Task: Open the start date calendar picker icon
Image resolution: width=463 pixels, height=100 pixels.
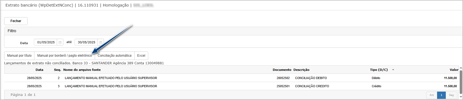Action: click(60, 43)
